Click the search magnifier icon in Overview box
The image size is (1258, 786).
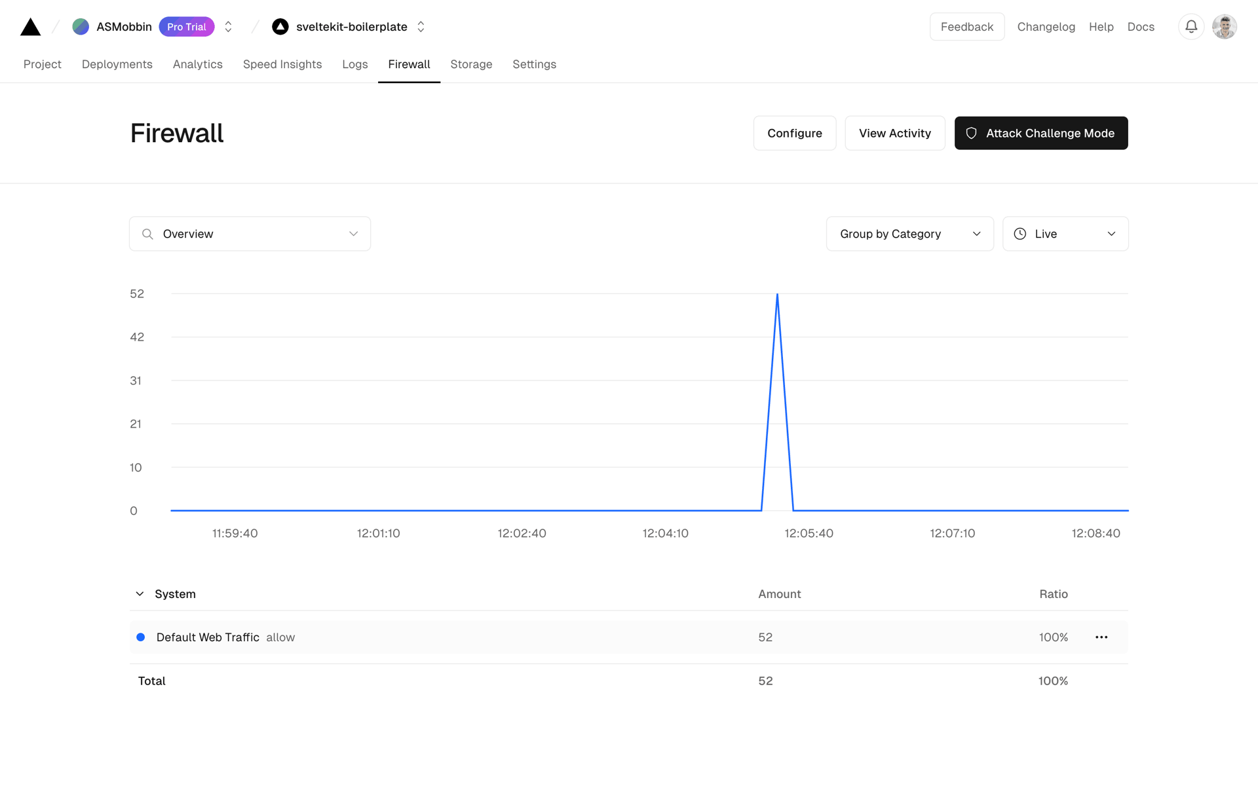[148, 234]
